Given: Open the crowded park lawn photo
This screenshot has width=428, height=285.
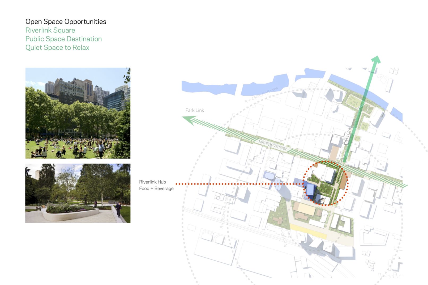Looking at the screenshot, I should pyautogui.click(x=78, y=113).
